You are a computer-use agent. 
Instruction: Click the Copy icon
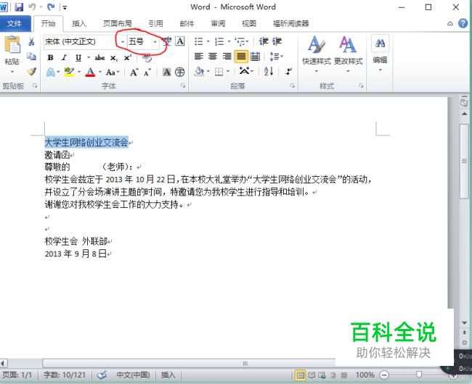click(31, 56)
